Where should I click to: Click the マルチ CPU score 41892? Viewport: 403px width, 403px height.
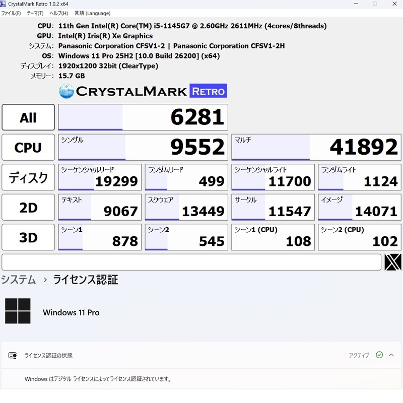[x=316, y=147]
